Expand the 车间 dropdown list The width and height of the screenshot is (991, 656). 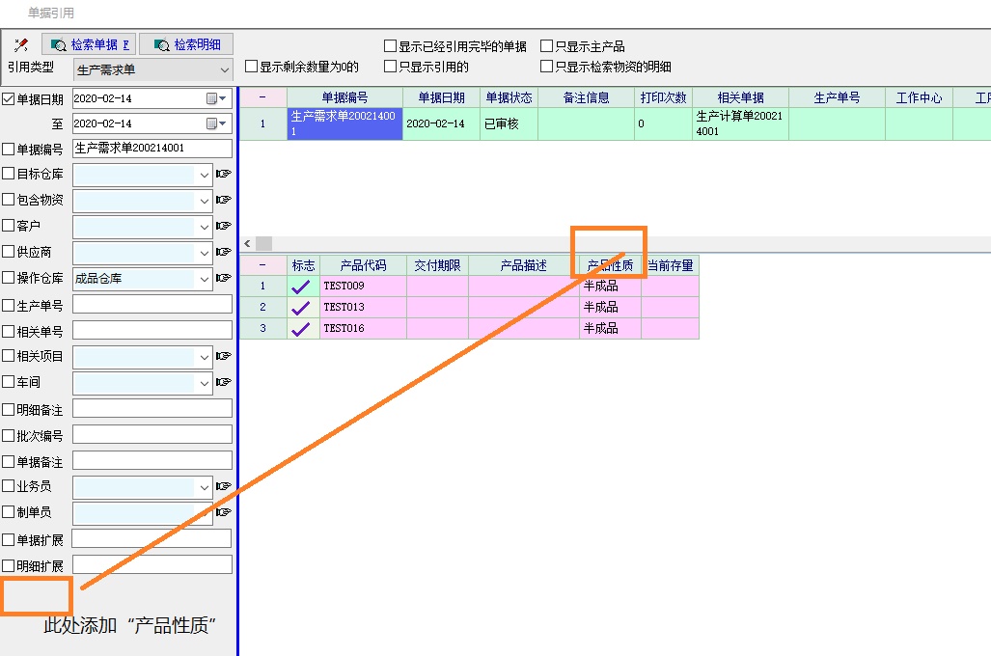[204, 383]
